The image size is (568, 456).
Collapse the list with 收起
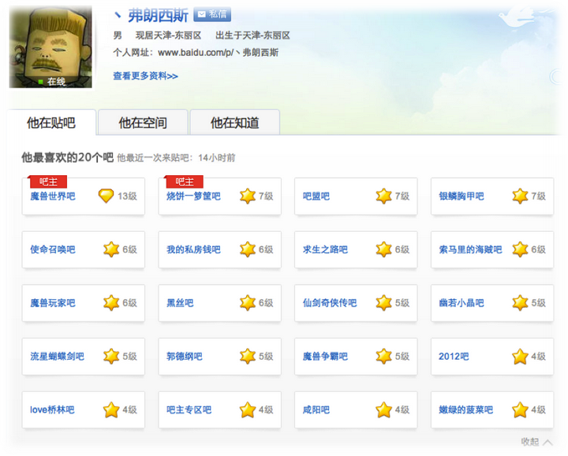(x=536, y=442)
